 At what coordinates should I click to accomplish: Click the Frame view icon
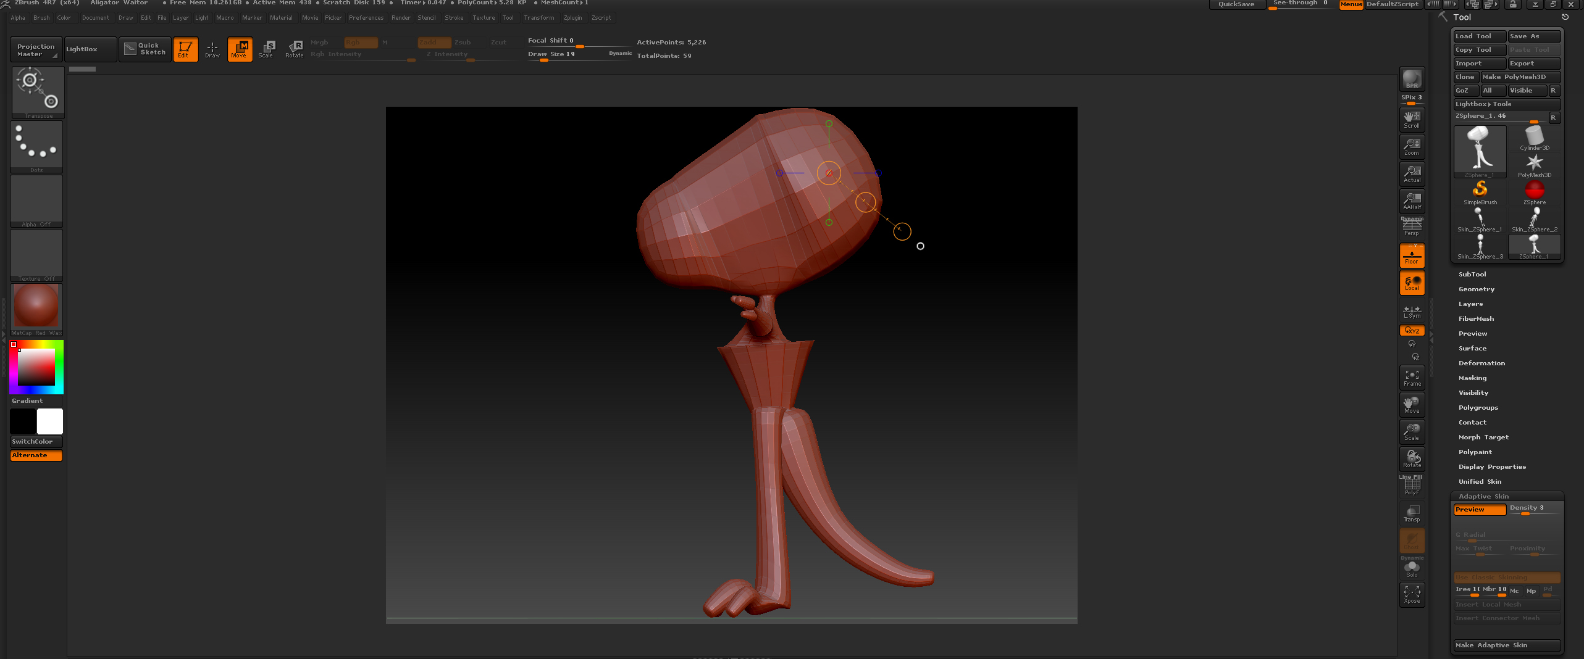1412,378
